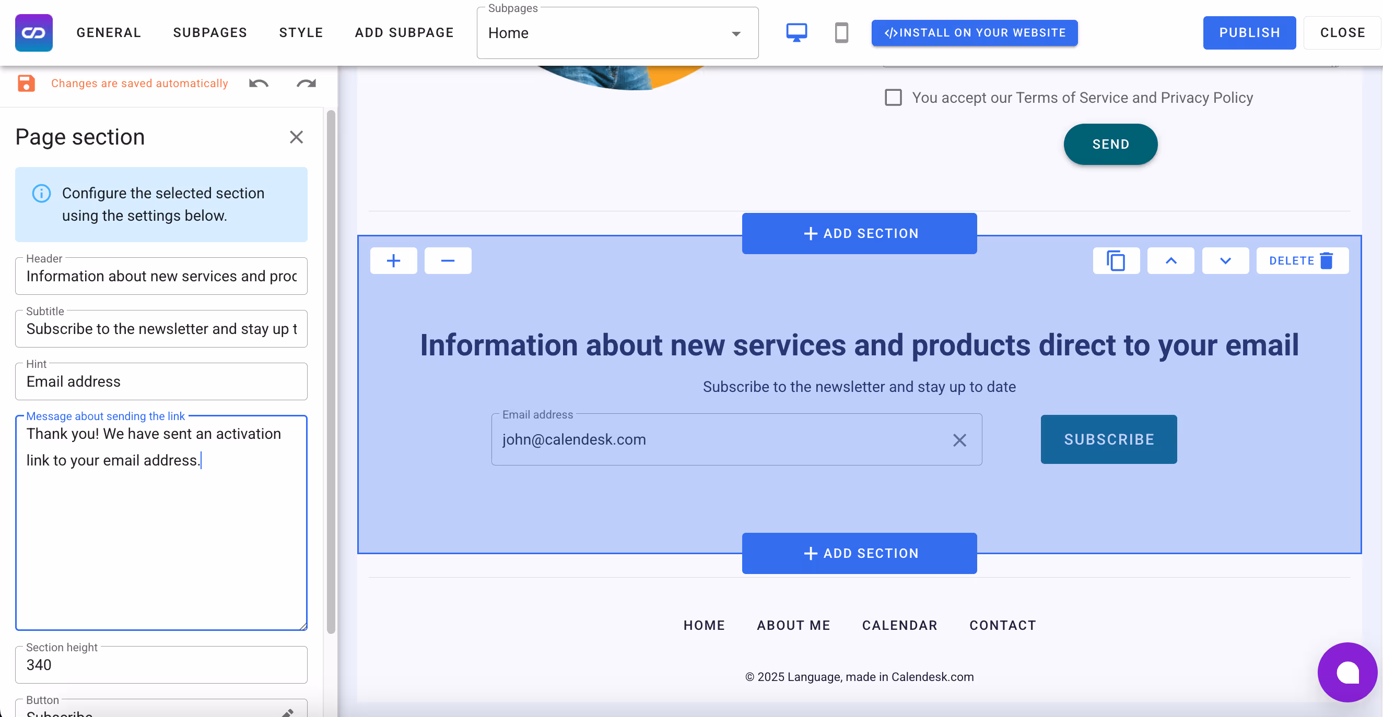Open the GENERAL menu
The image size is (1383, 717).
(109, 32)
